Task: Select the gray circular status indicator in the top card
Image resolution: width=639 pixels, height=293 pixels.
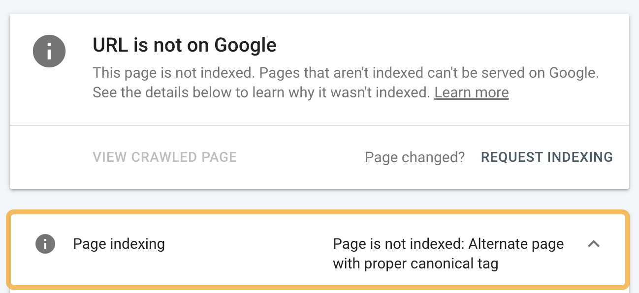Action: pos(49,51)
